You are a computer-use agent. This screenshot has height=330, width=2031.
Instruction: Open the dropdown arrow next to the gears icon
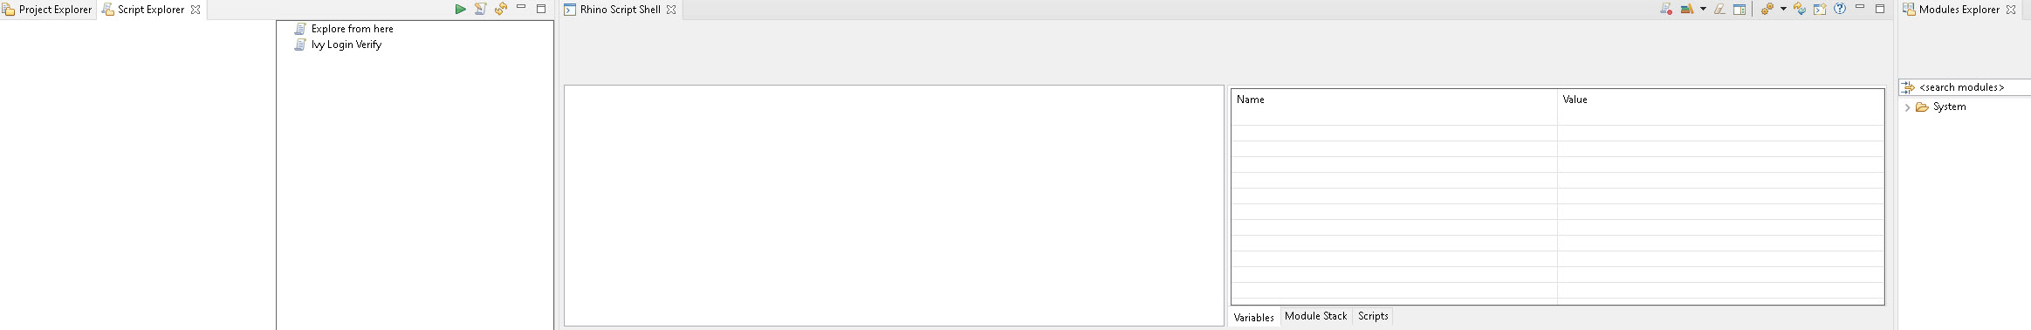coord(1783,9)
